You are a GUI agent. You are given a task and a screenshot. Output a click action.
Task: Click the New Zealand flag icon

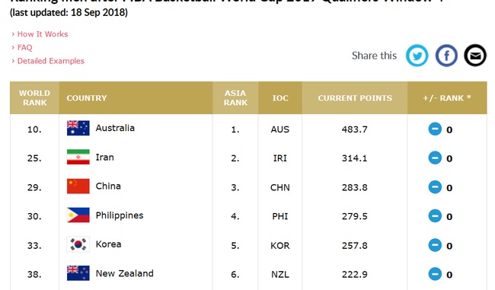[x=78, y=273]
